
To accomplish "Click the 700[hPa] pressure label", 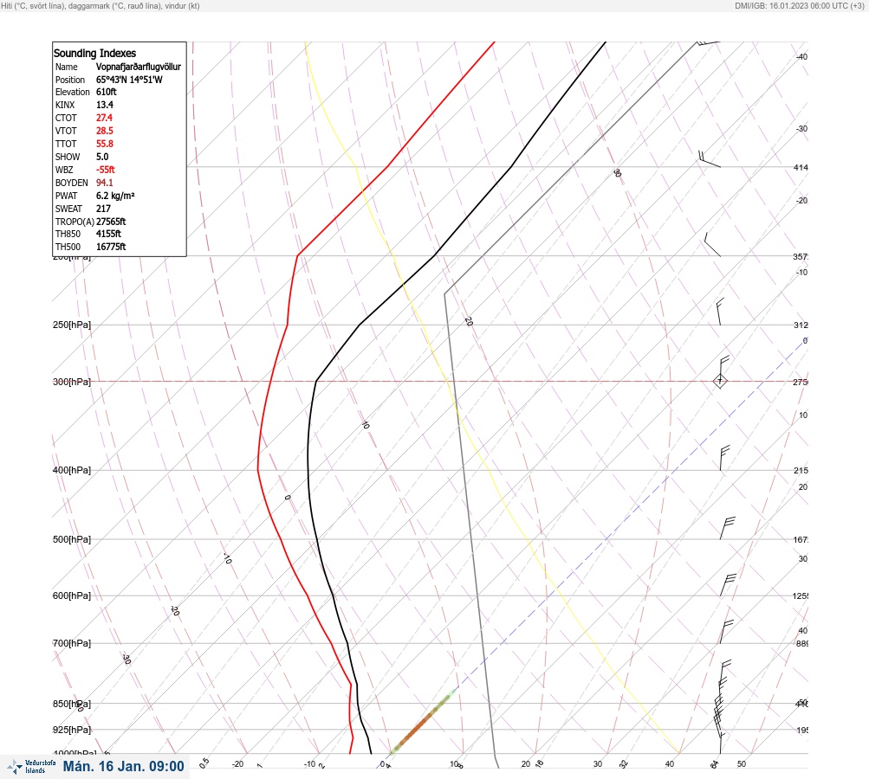I will click(72, 643).
